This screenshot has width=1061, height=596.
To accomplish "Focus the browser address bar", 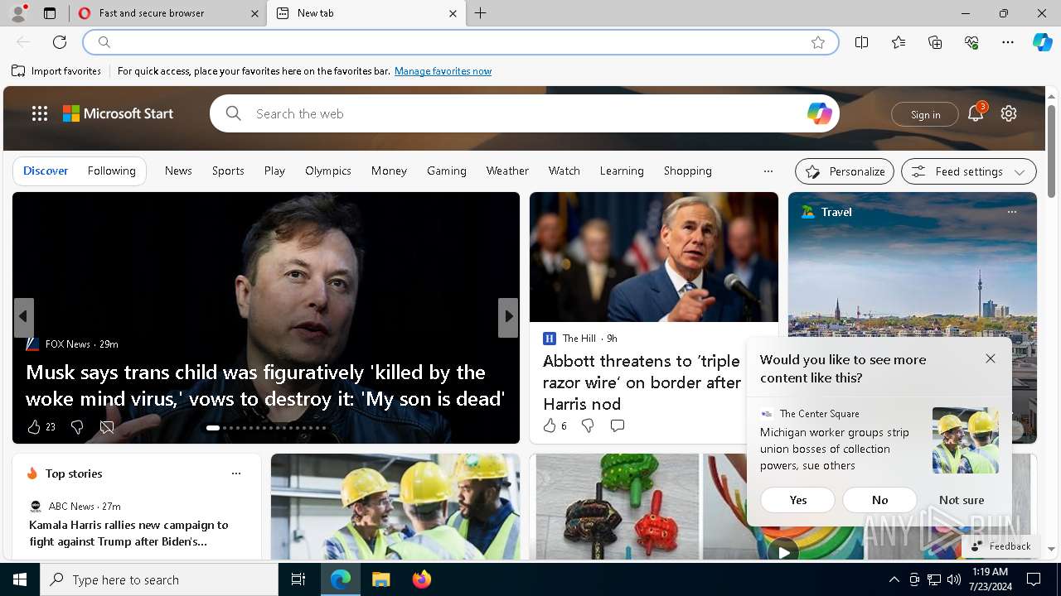I will tap(461, 42).
